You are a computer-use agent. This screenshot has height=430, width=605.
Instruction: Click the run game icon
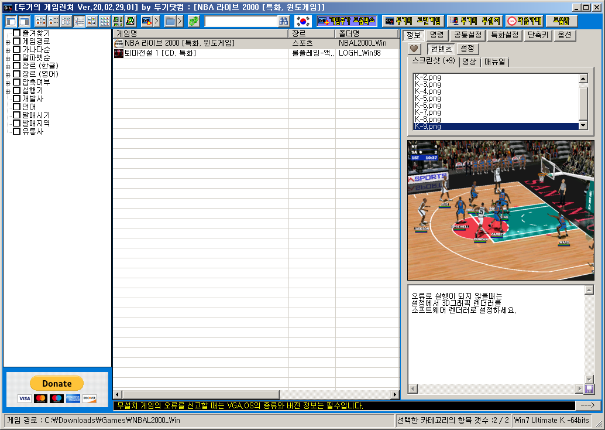pos(147,21)
